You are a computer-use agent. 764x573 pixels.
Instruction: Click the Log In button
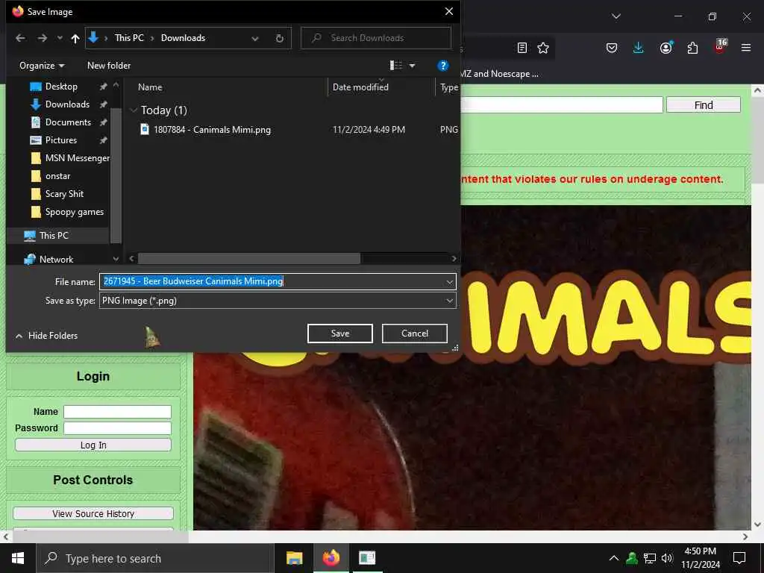[93, 445]
